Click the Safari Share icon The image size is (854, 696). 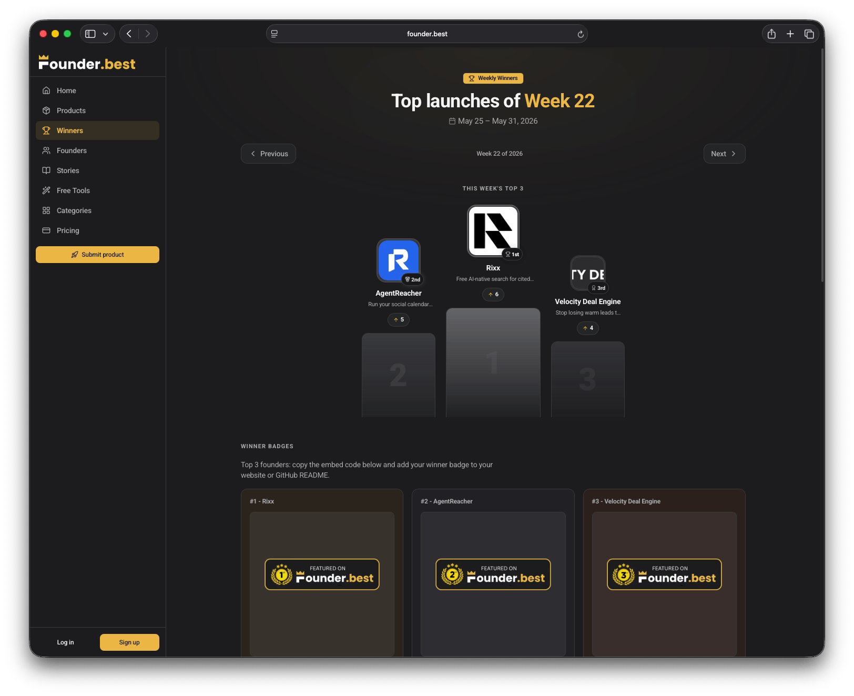pos(771,34)
